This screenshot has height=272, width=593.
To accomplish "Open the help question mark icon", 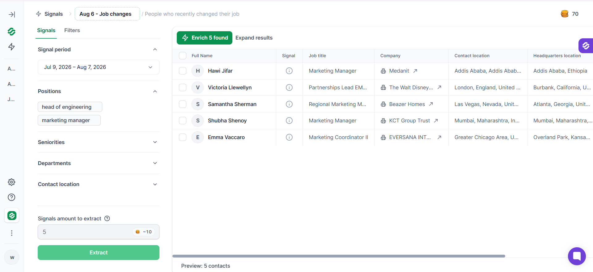I will [x=12, y=197].
